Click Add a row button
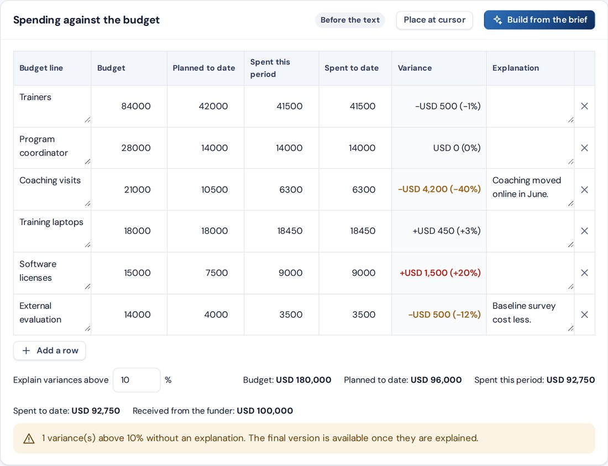 tap(50, 350)
